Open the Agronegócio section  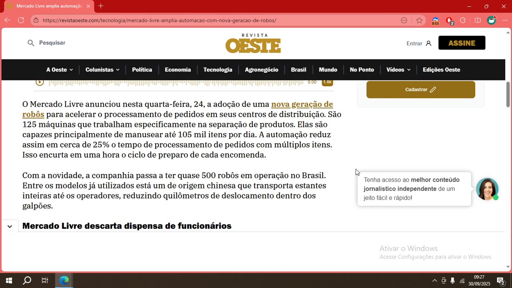(x=262, y=70)
